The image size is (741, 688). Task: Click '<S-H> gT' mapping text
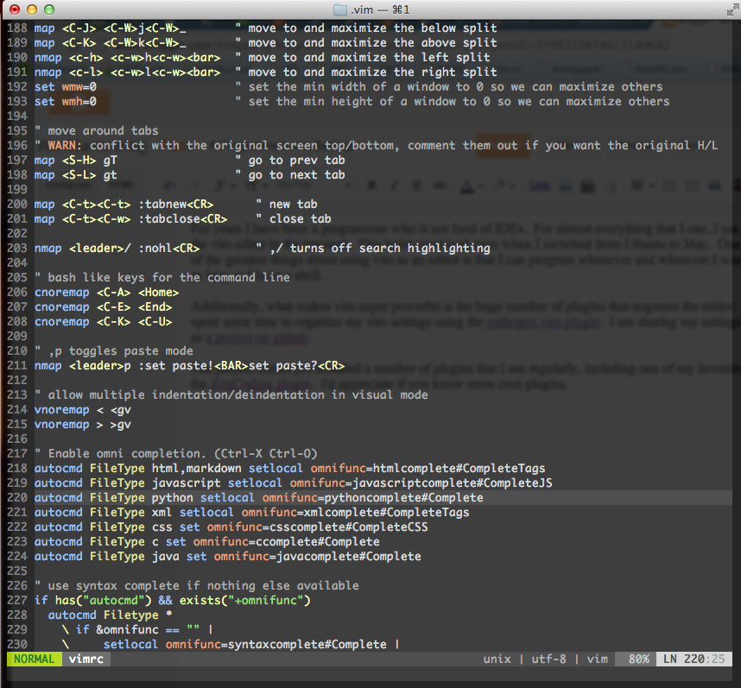coord(89,160)
